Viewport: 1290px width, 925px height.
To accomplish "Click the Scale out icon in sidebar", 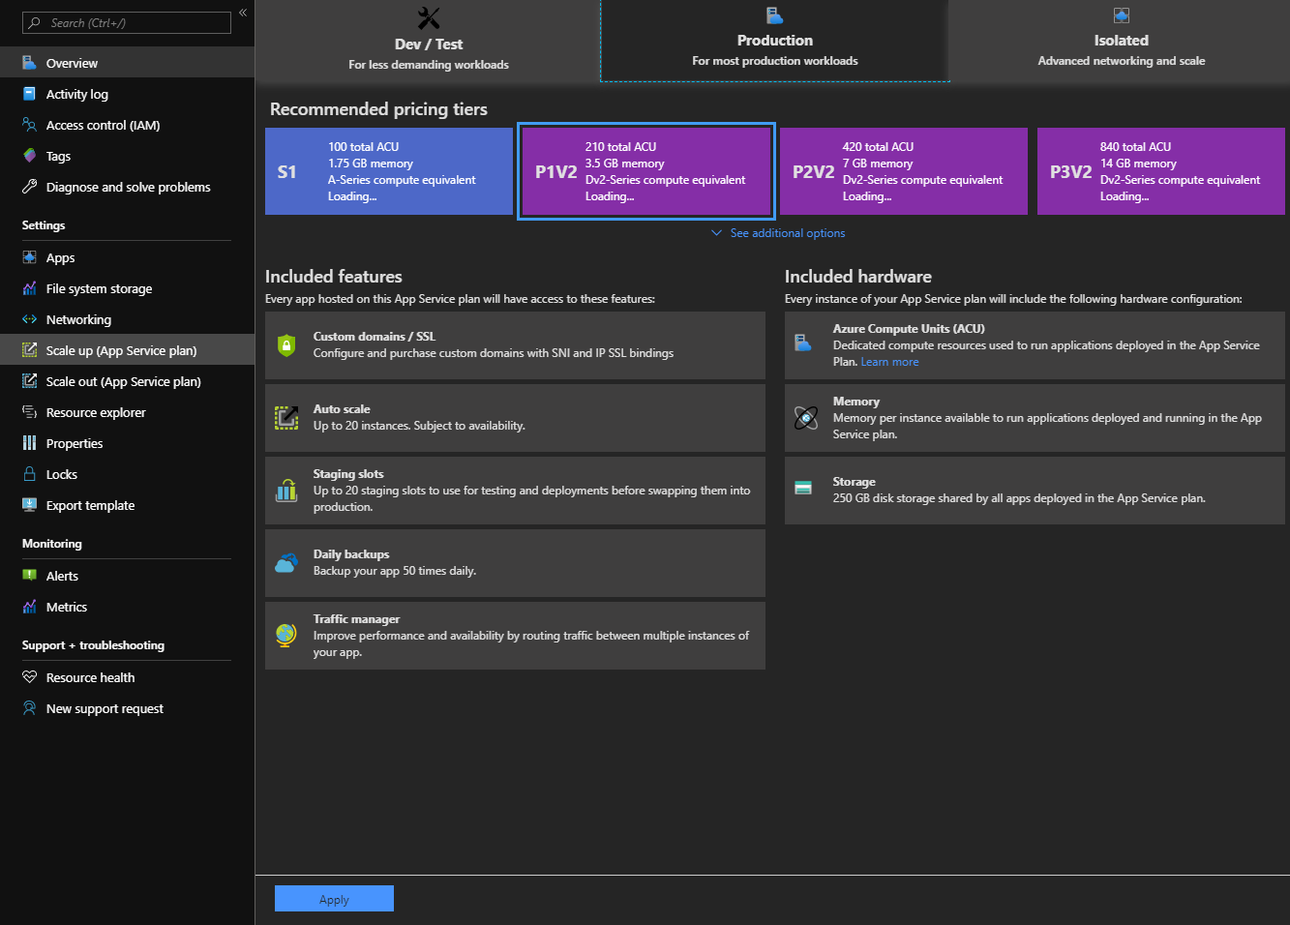I will tap(30, 381).
